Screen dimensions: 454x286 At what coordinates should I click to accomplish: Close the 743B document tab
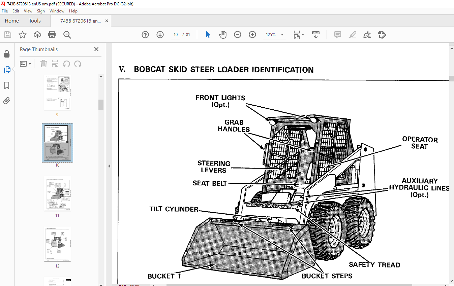(x=107, y=21)
